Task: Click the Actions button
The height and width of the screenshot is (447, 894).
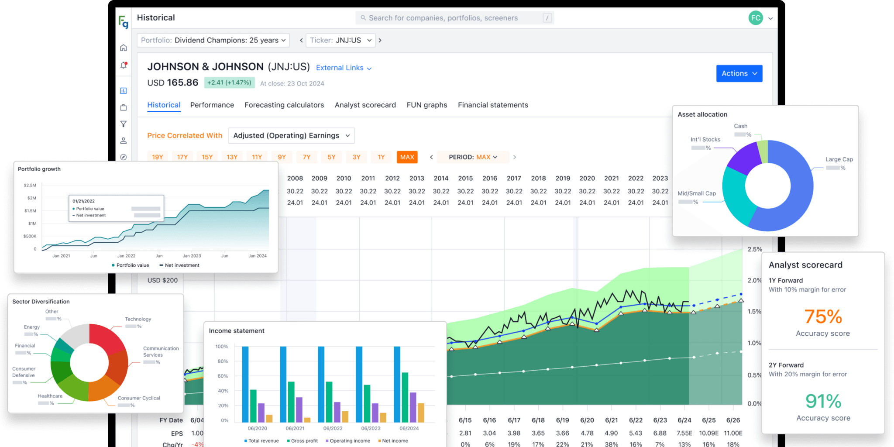Action: click(739, 73)
